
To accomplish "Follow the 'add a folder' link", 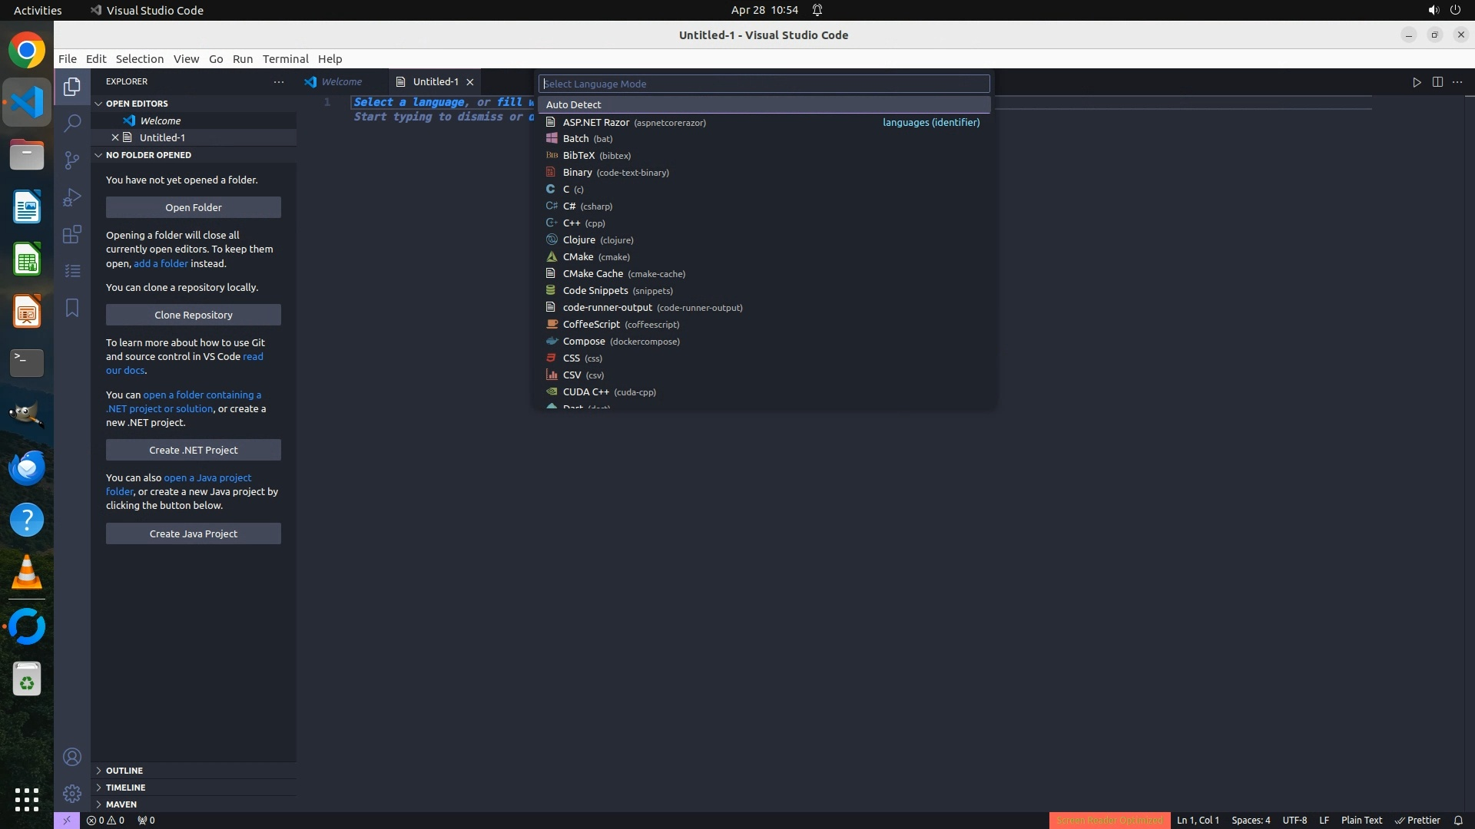I will pos(161,263).
